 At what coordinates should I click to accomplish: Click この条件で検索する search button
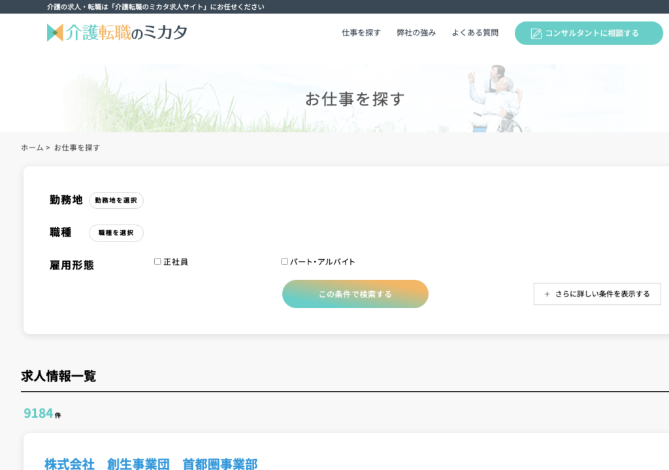(x=355, y=294)
